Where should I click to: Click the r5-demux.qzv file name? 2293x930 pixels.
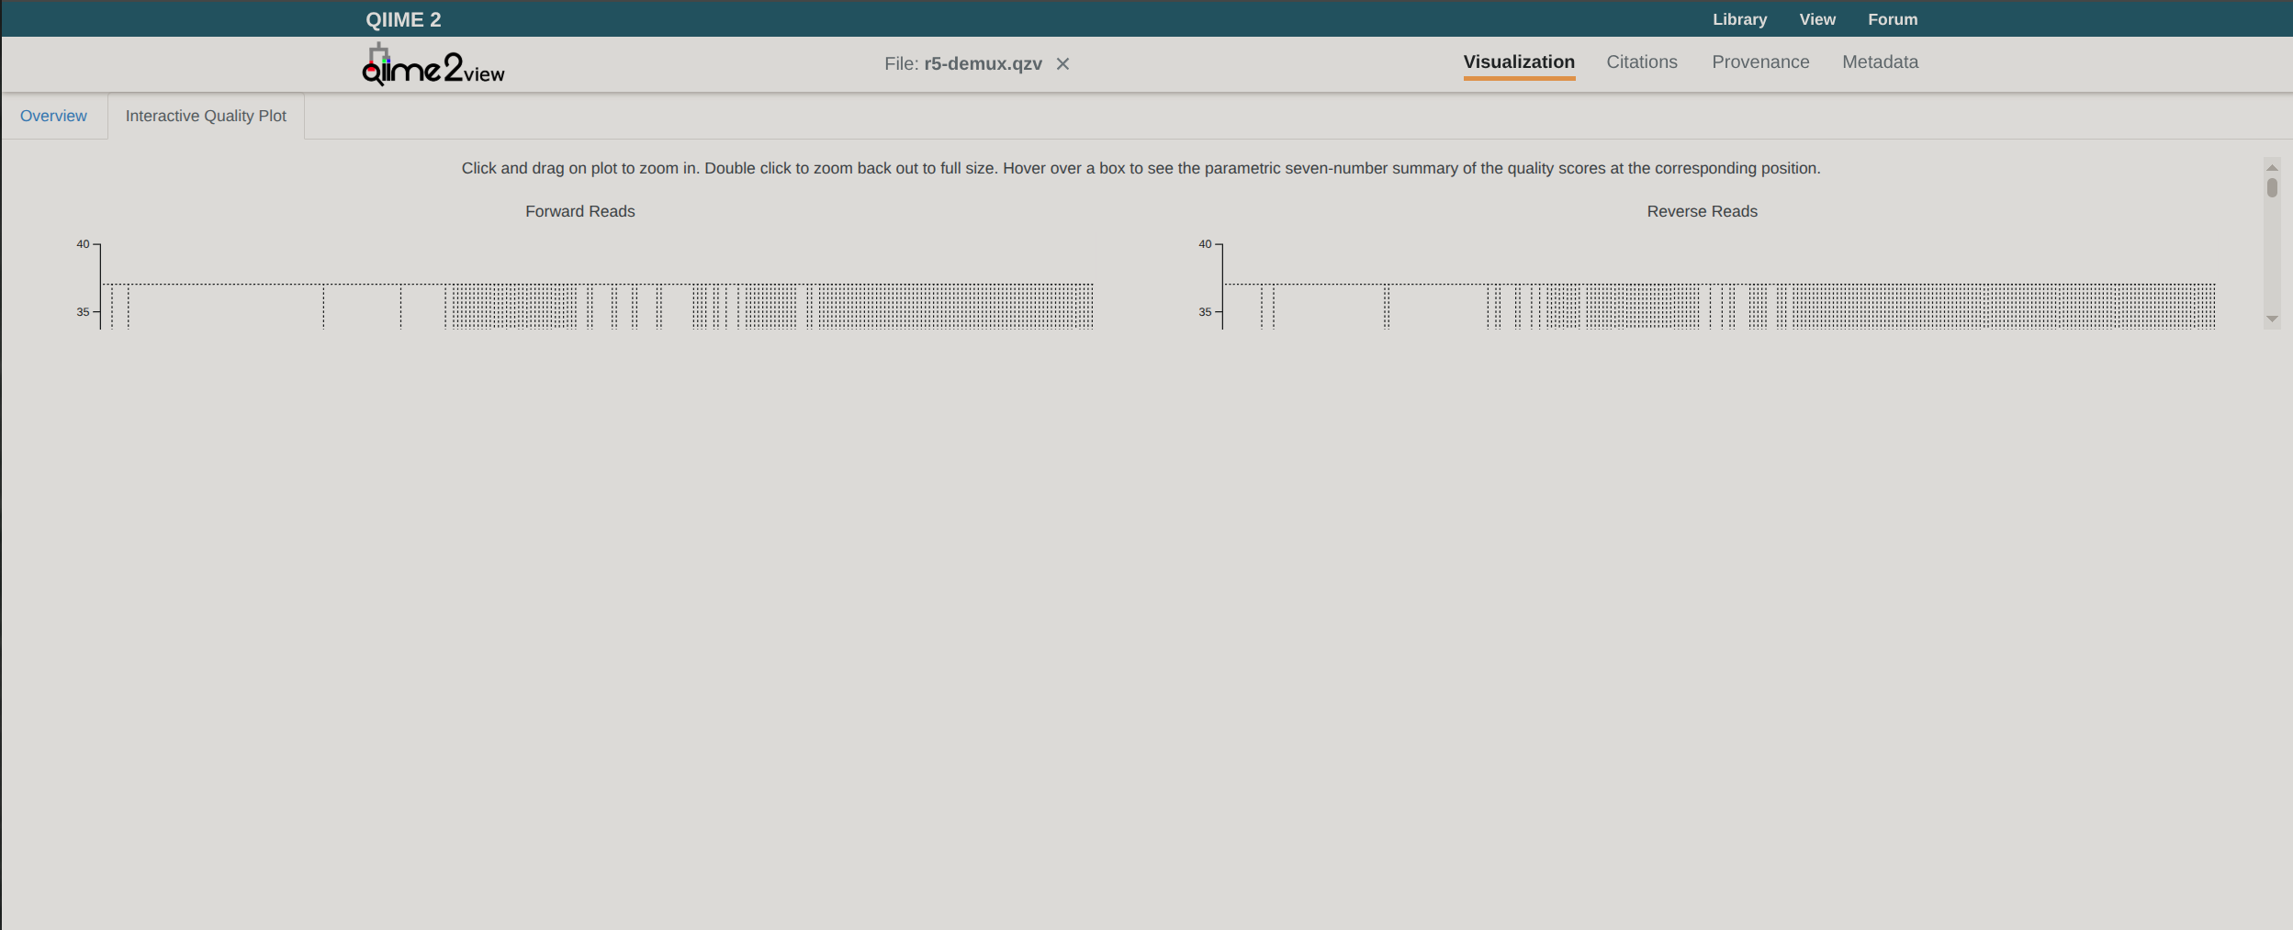982,64
